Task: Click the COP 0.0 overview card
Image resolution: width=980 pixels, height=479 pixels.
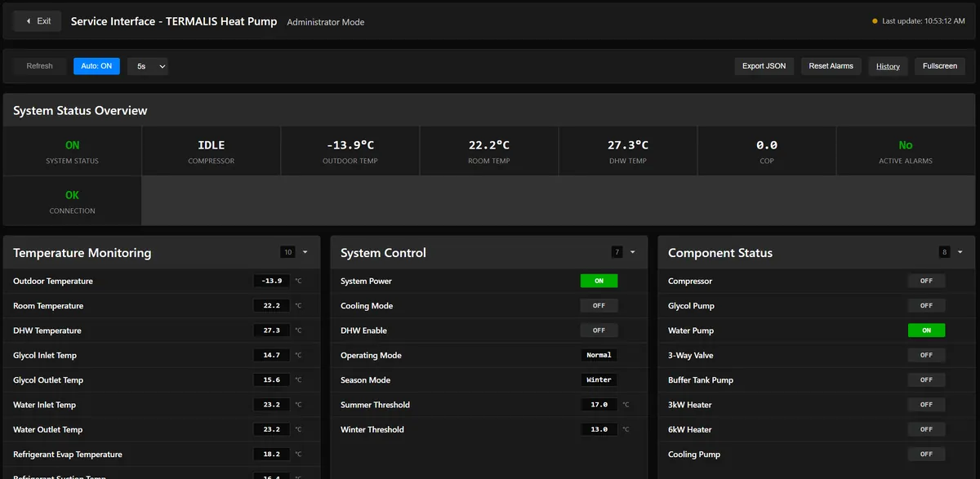Action: click(x=766, y=151)
